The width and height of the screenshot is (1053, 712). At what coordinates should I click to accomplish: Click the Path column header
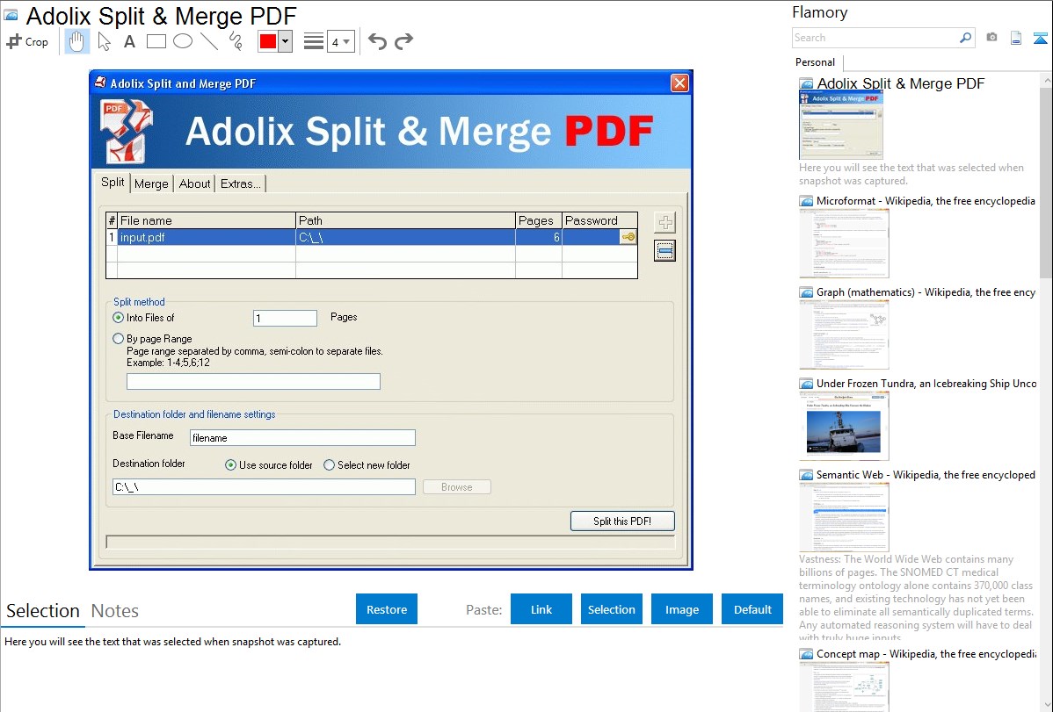click(405, 220)
